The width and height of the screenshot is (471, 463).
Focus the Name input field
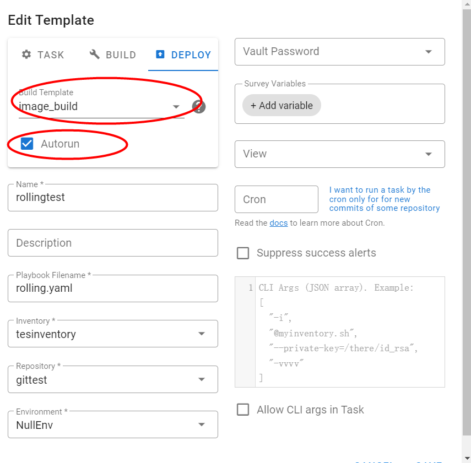[112, 198]
